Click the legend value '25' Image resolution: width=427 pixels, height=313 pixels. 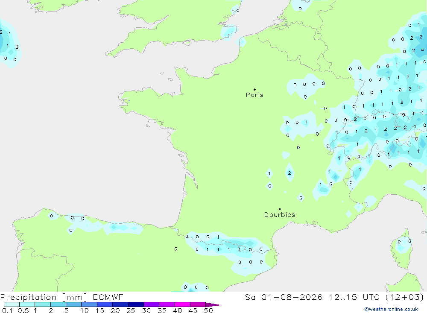pyautogui.click(x=131, y=310)
